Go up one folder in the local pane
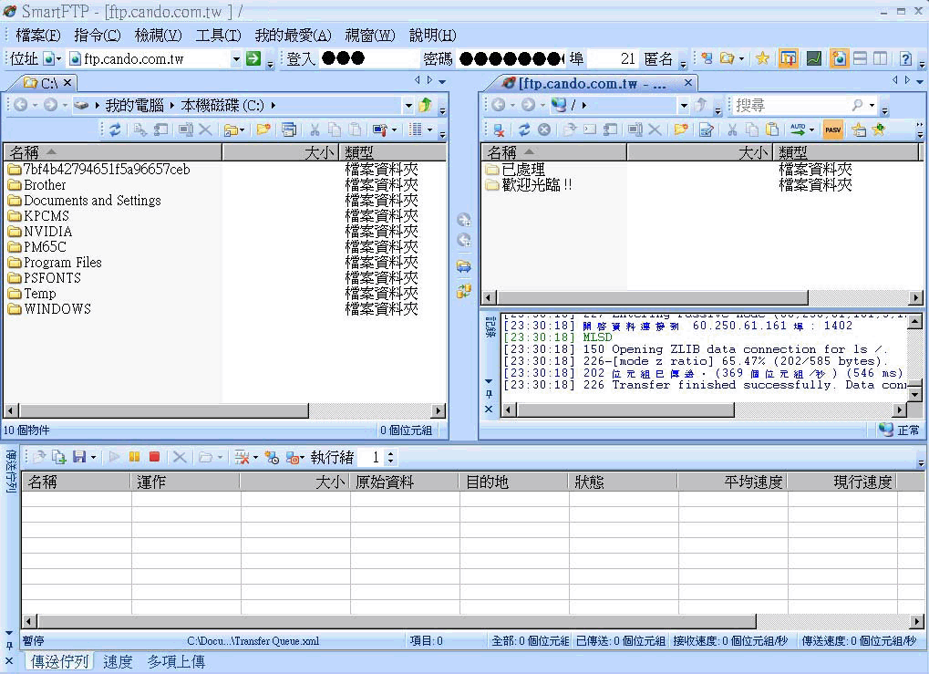Screen dimensions: 929x674 pyautogui.click(x=425, y=106)
